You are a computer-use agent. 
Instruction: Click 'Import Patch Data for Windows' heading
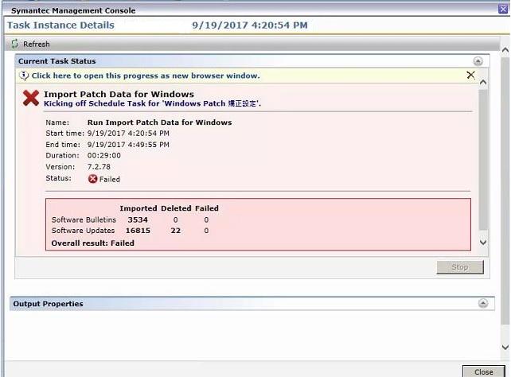tap(119, 94)
